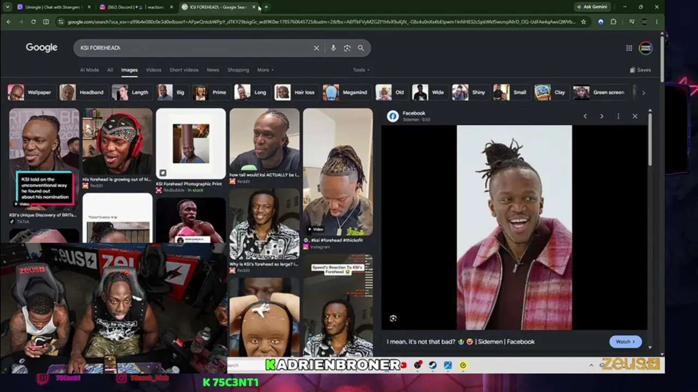Open the 'how tall would ksi ACTUALLY be' Reddit result
Image resolution: width=698 pixels, height=392 pixels.
(264, 146)
